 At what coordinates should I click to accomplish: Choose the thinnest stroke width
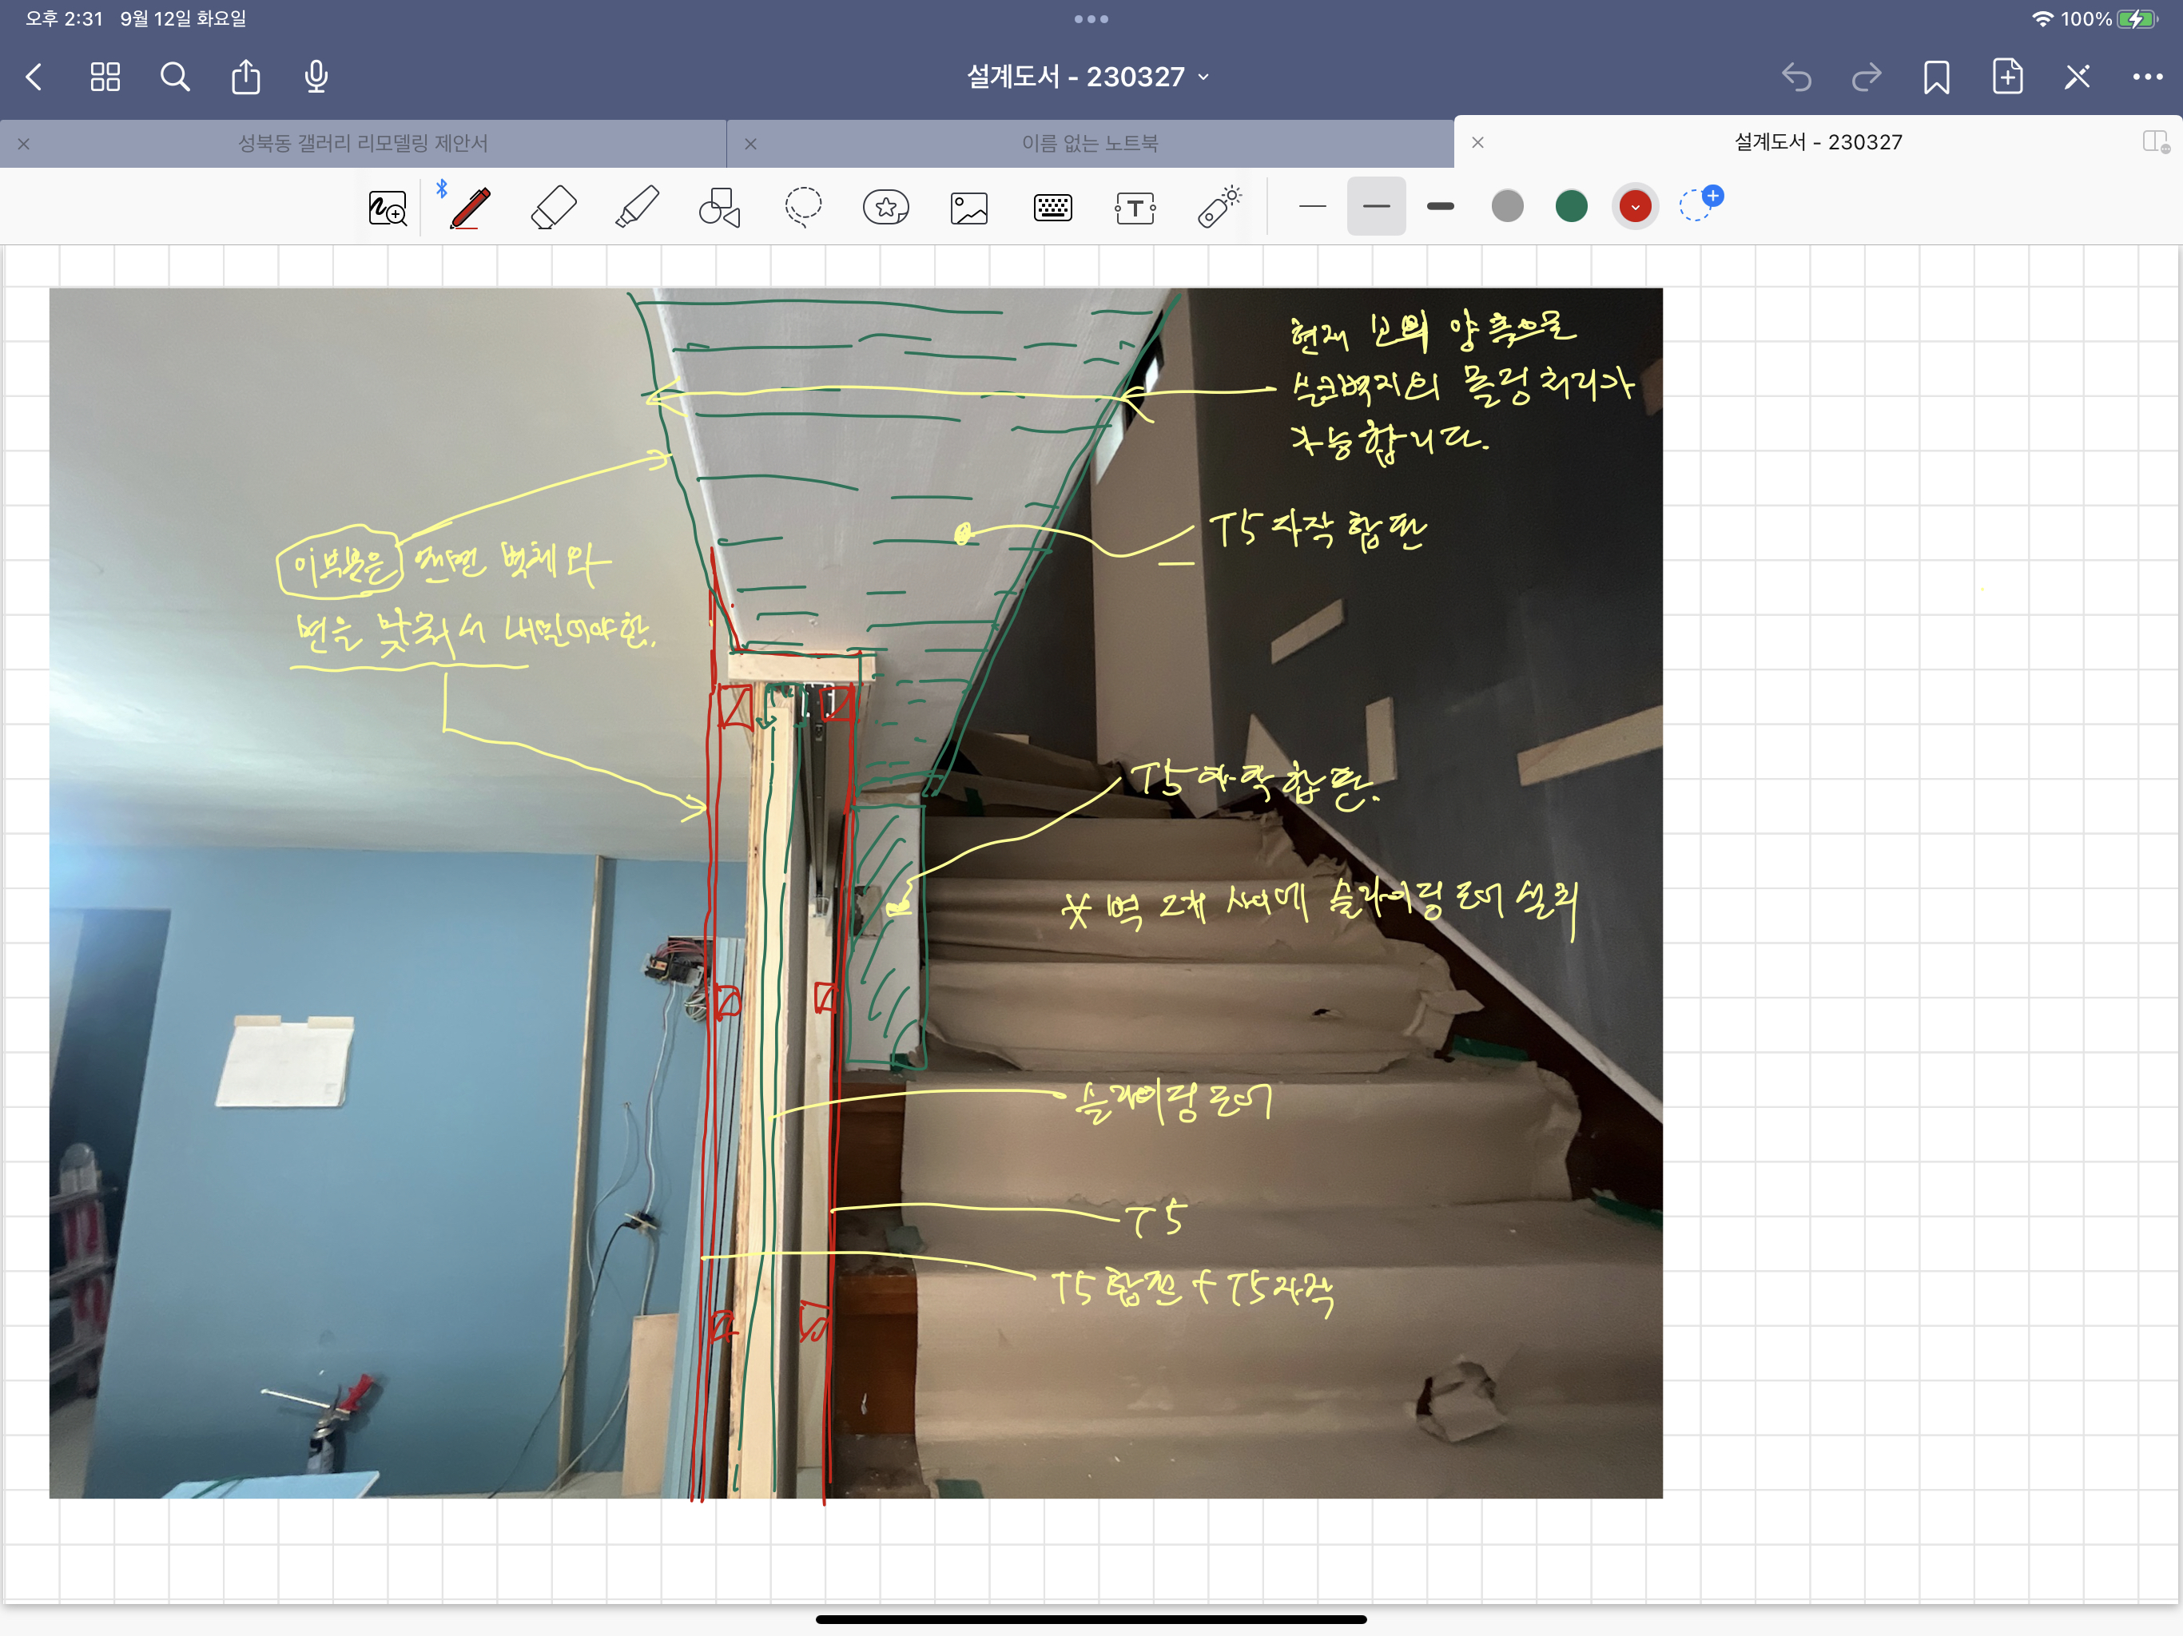point(1311,206)
